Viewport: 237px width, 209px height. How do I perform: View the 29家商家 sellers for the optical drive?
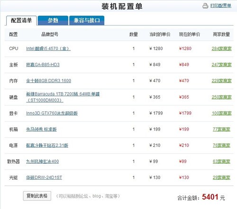click(x=221, y=177)
